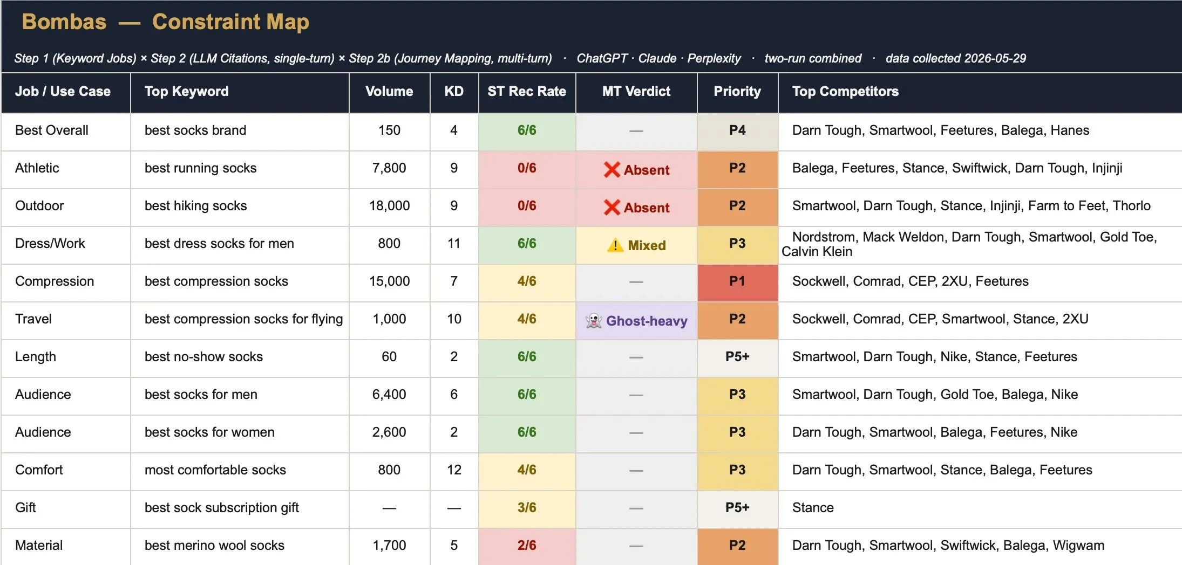Image resolution: width=1182 pixels, height=565 pixels.
Task: Click the 3/6 rec rate in Gift row
Action: coord(527,507)
